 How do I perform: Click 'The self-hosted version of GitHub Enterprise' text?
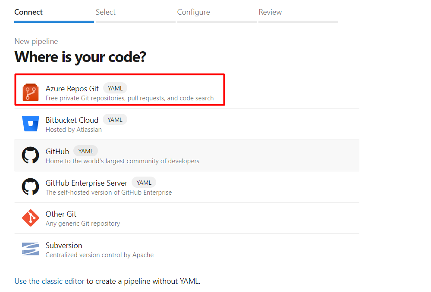[x=109, y=193]
